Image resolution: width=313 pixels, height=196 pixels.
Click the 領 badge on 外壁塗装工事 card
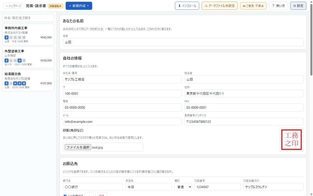24,60
